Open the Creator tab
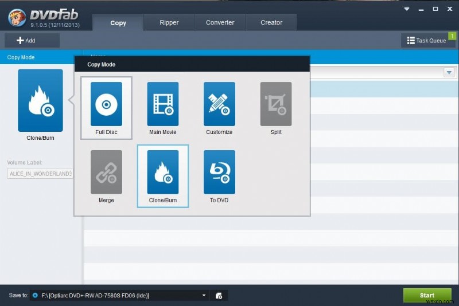 click(x=271, y=22)
